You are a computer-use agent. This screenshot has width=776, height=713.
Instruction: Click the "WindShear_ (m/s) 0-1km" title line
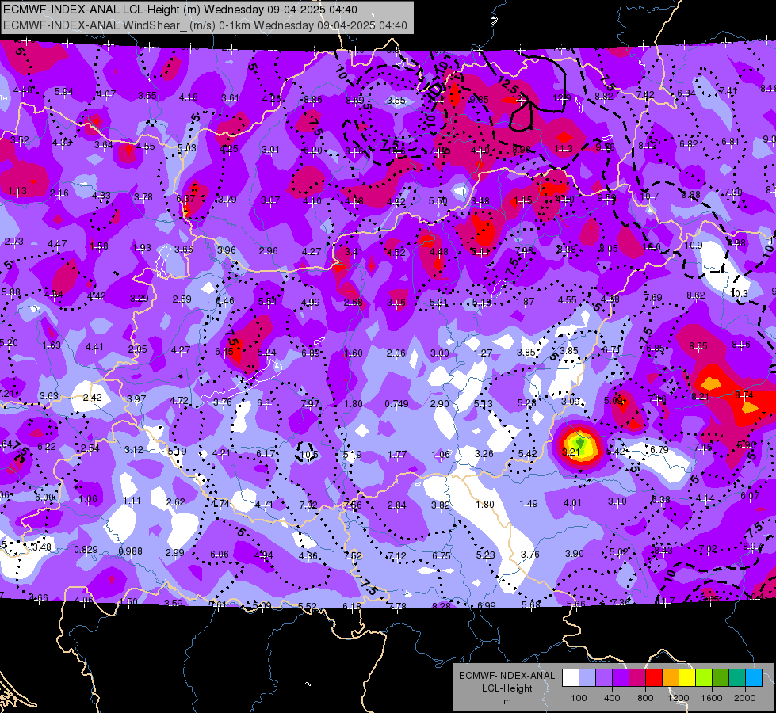205,25
